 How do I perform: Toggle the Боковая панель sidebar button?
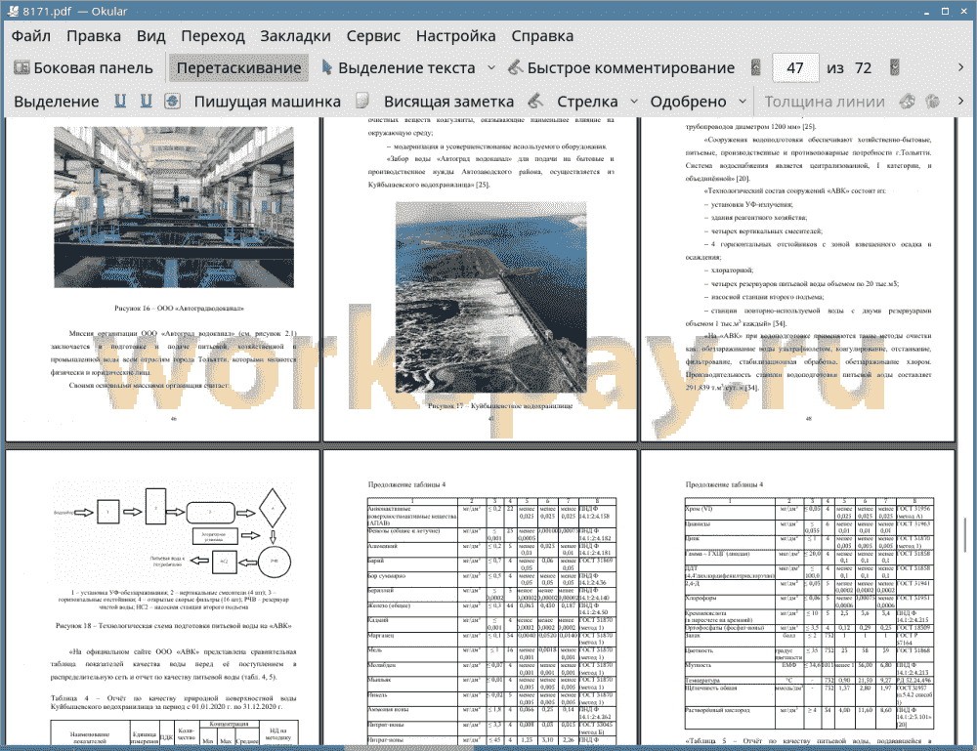[x=83, y=67]
